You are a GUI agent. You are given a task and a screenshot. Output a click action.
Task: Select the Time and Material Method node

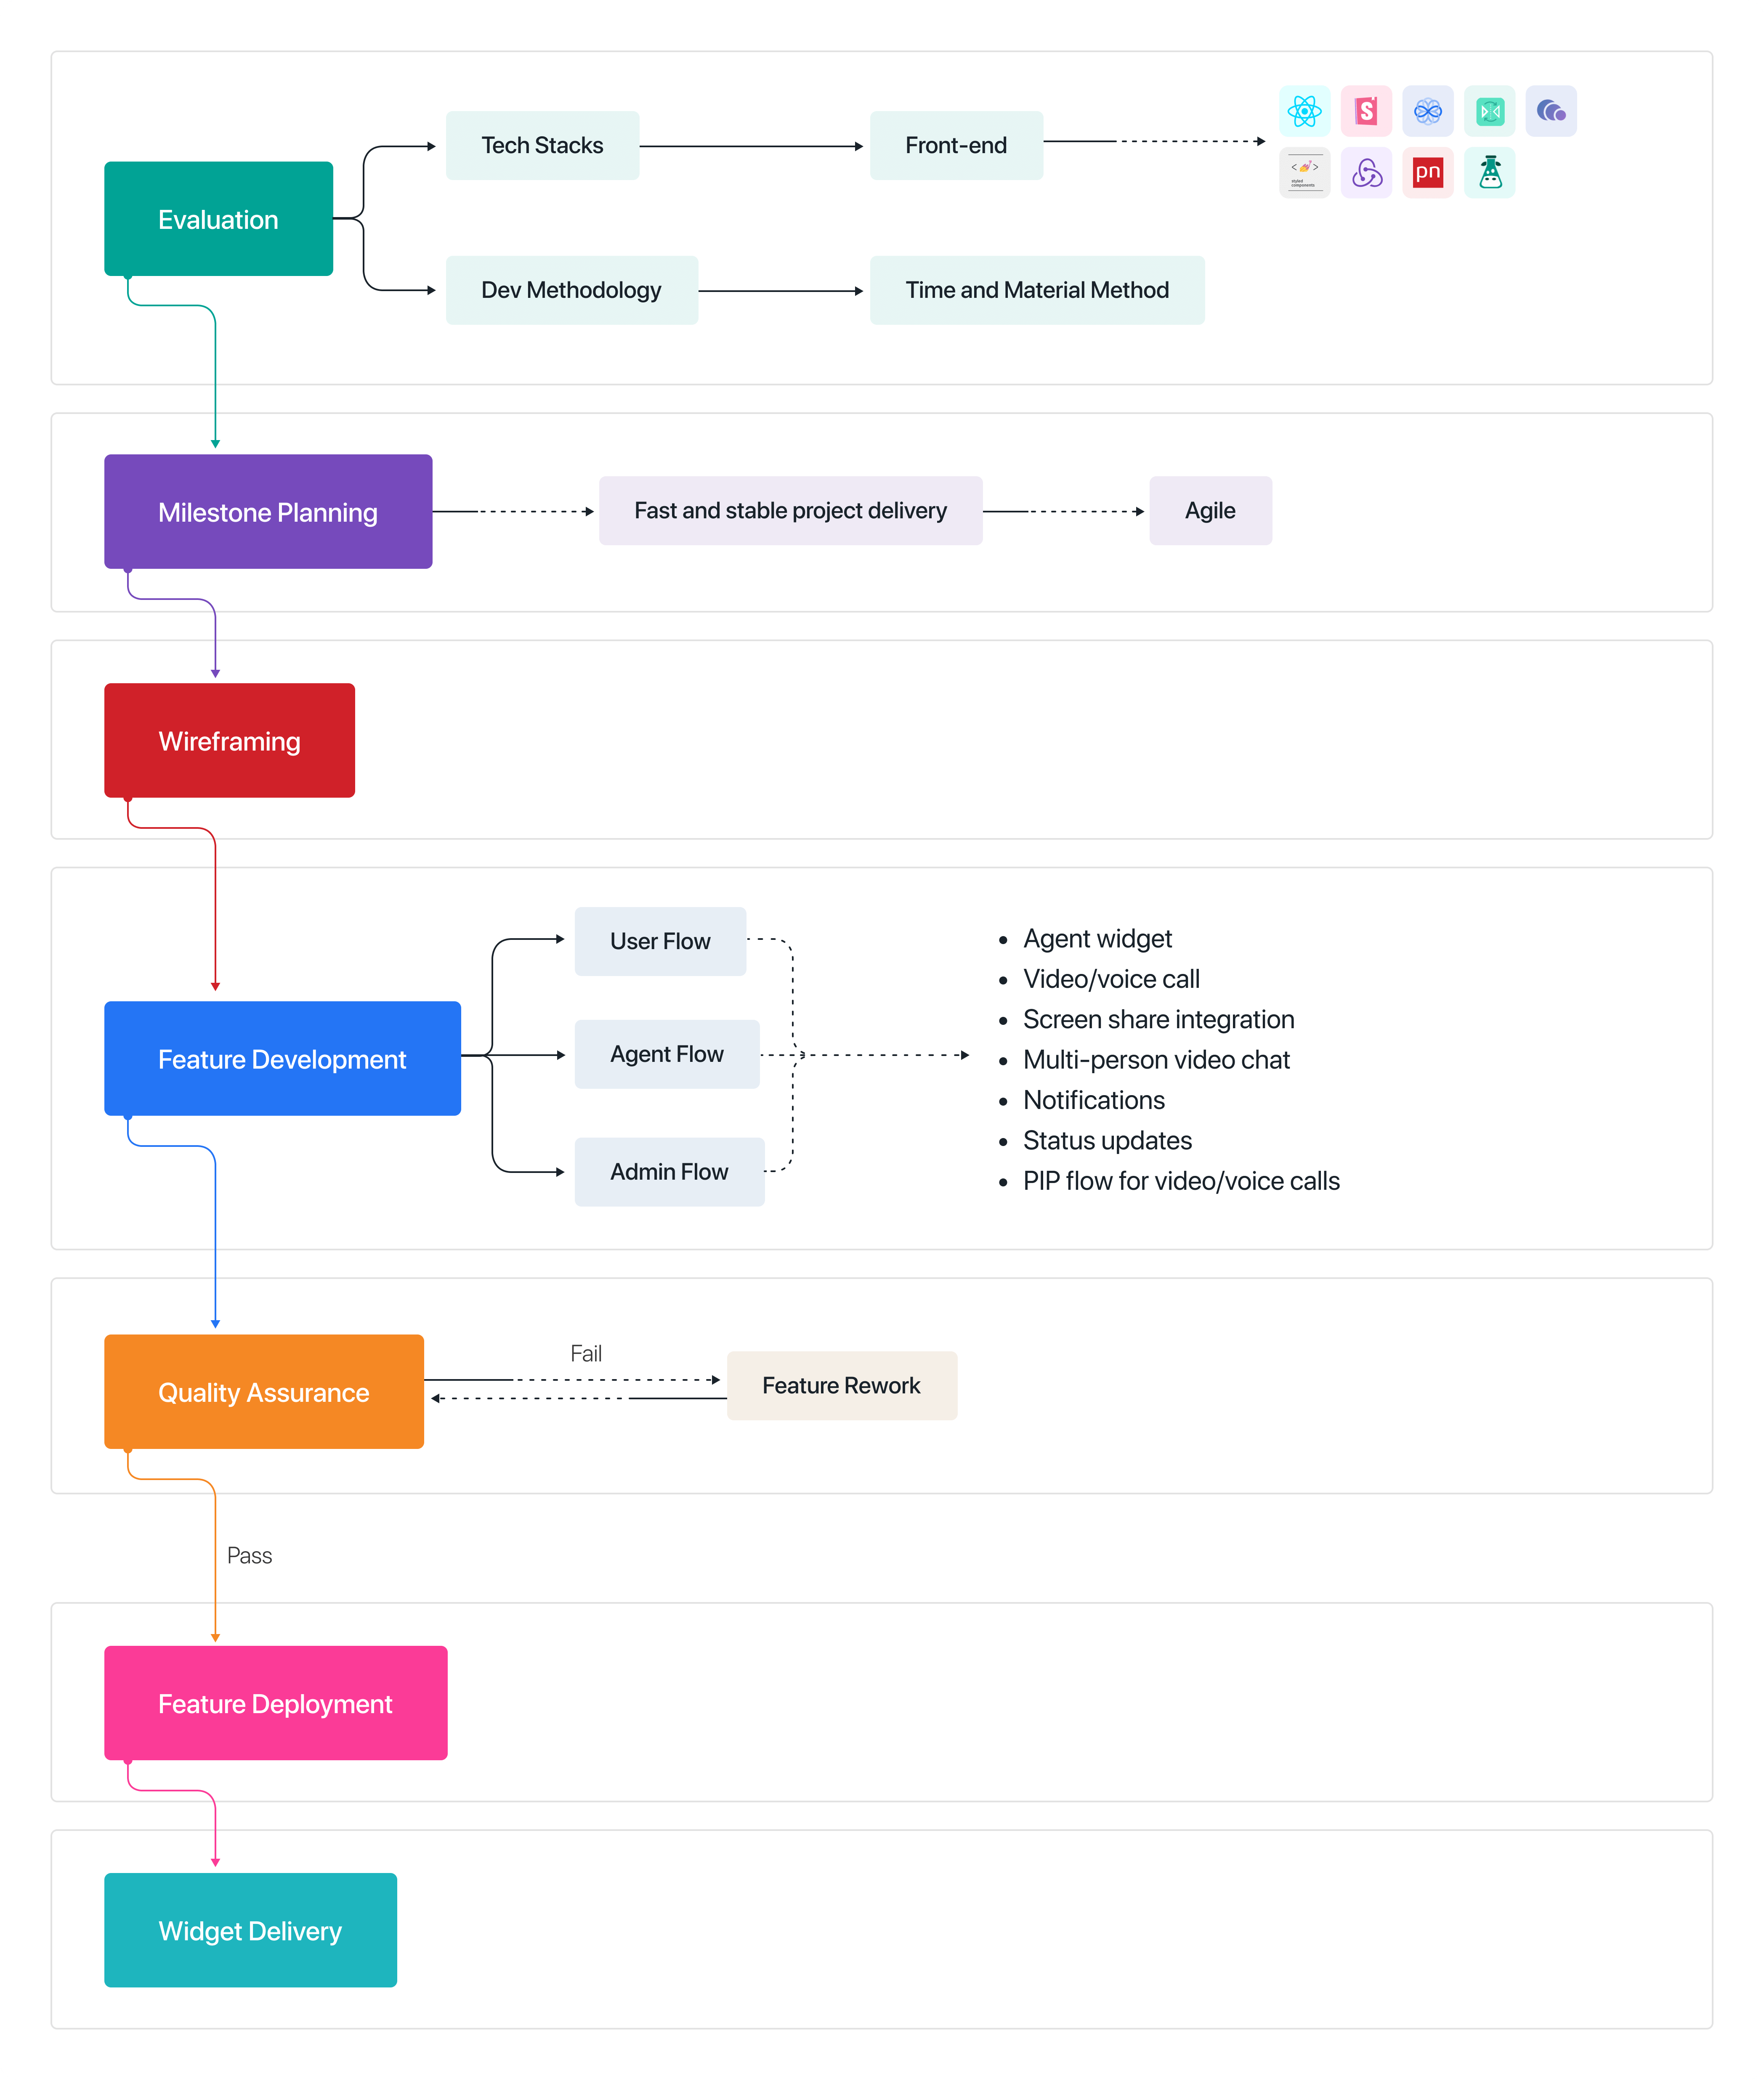click(1037, 290)
